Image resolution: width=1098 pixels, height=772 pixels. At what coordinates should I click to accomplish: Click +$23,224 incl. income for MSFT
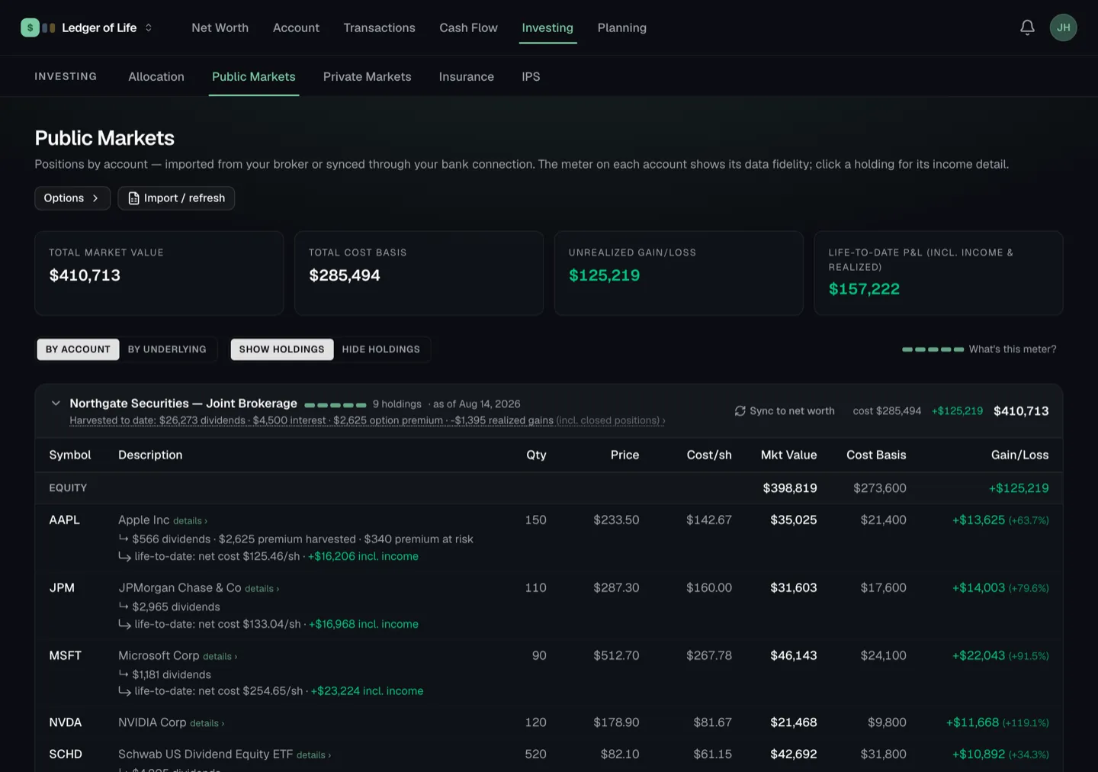(x=367, y=691)
